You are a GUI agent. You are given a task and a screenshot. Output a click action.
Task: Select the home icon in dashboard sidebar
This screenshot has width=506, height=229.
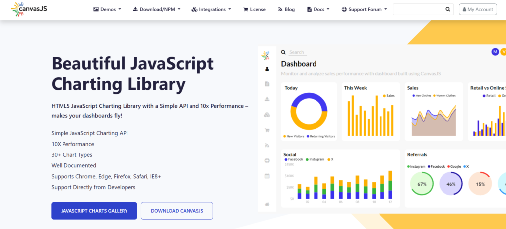point(267,204)
